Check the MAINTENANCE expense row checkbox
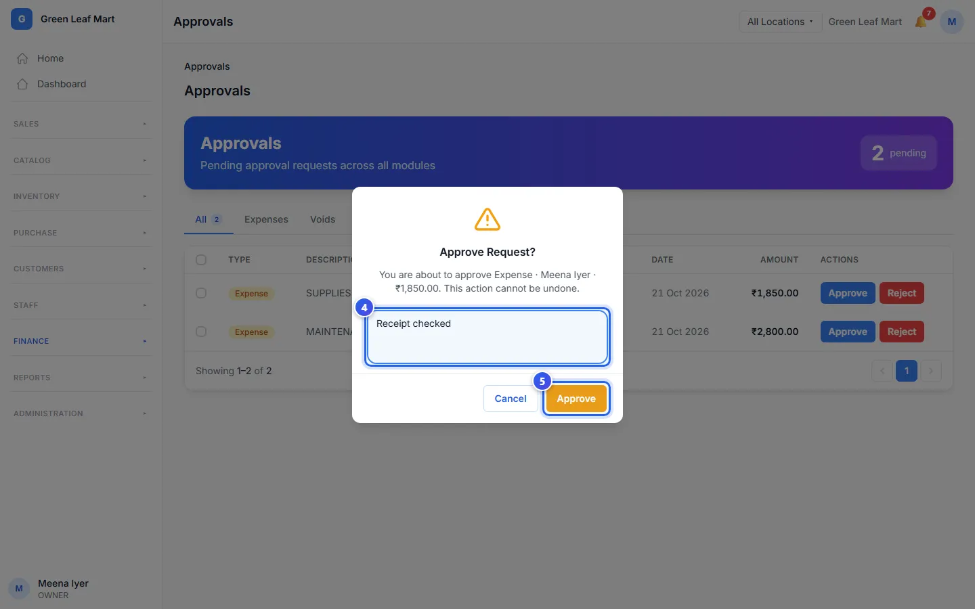975x609 pixels. 201,332
